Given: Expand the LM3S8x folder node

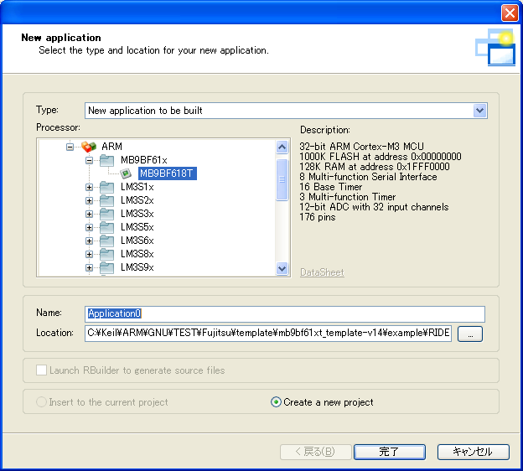Looking at the screenshot, I should pos(89,254).
